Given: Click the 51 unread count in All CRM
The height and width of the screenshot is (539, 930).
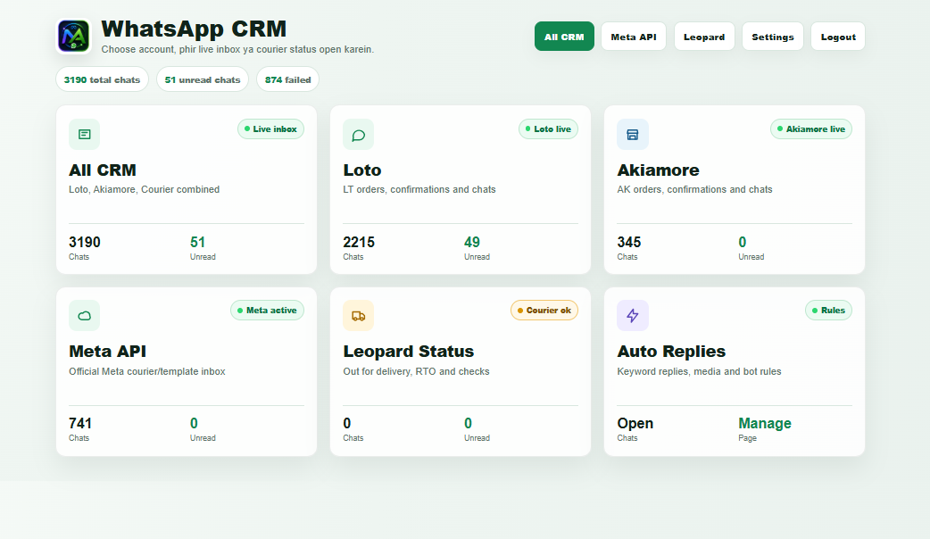Looking at the screenshot, I should (197, 242).
